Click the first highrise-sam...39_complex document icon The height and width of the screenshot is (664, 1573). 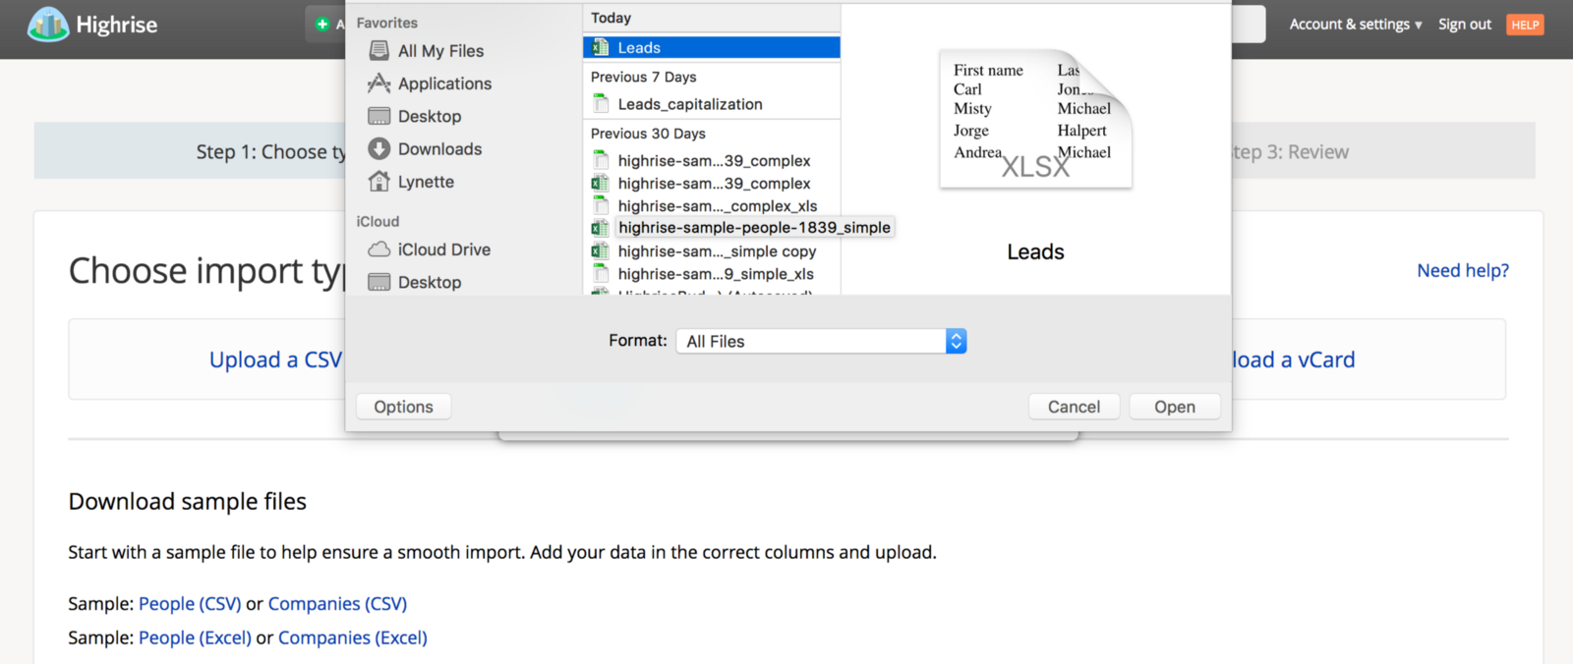(600, 160)
